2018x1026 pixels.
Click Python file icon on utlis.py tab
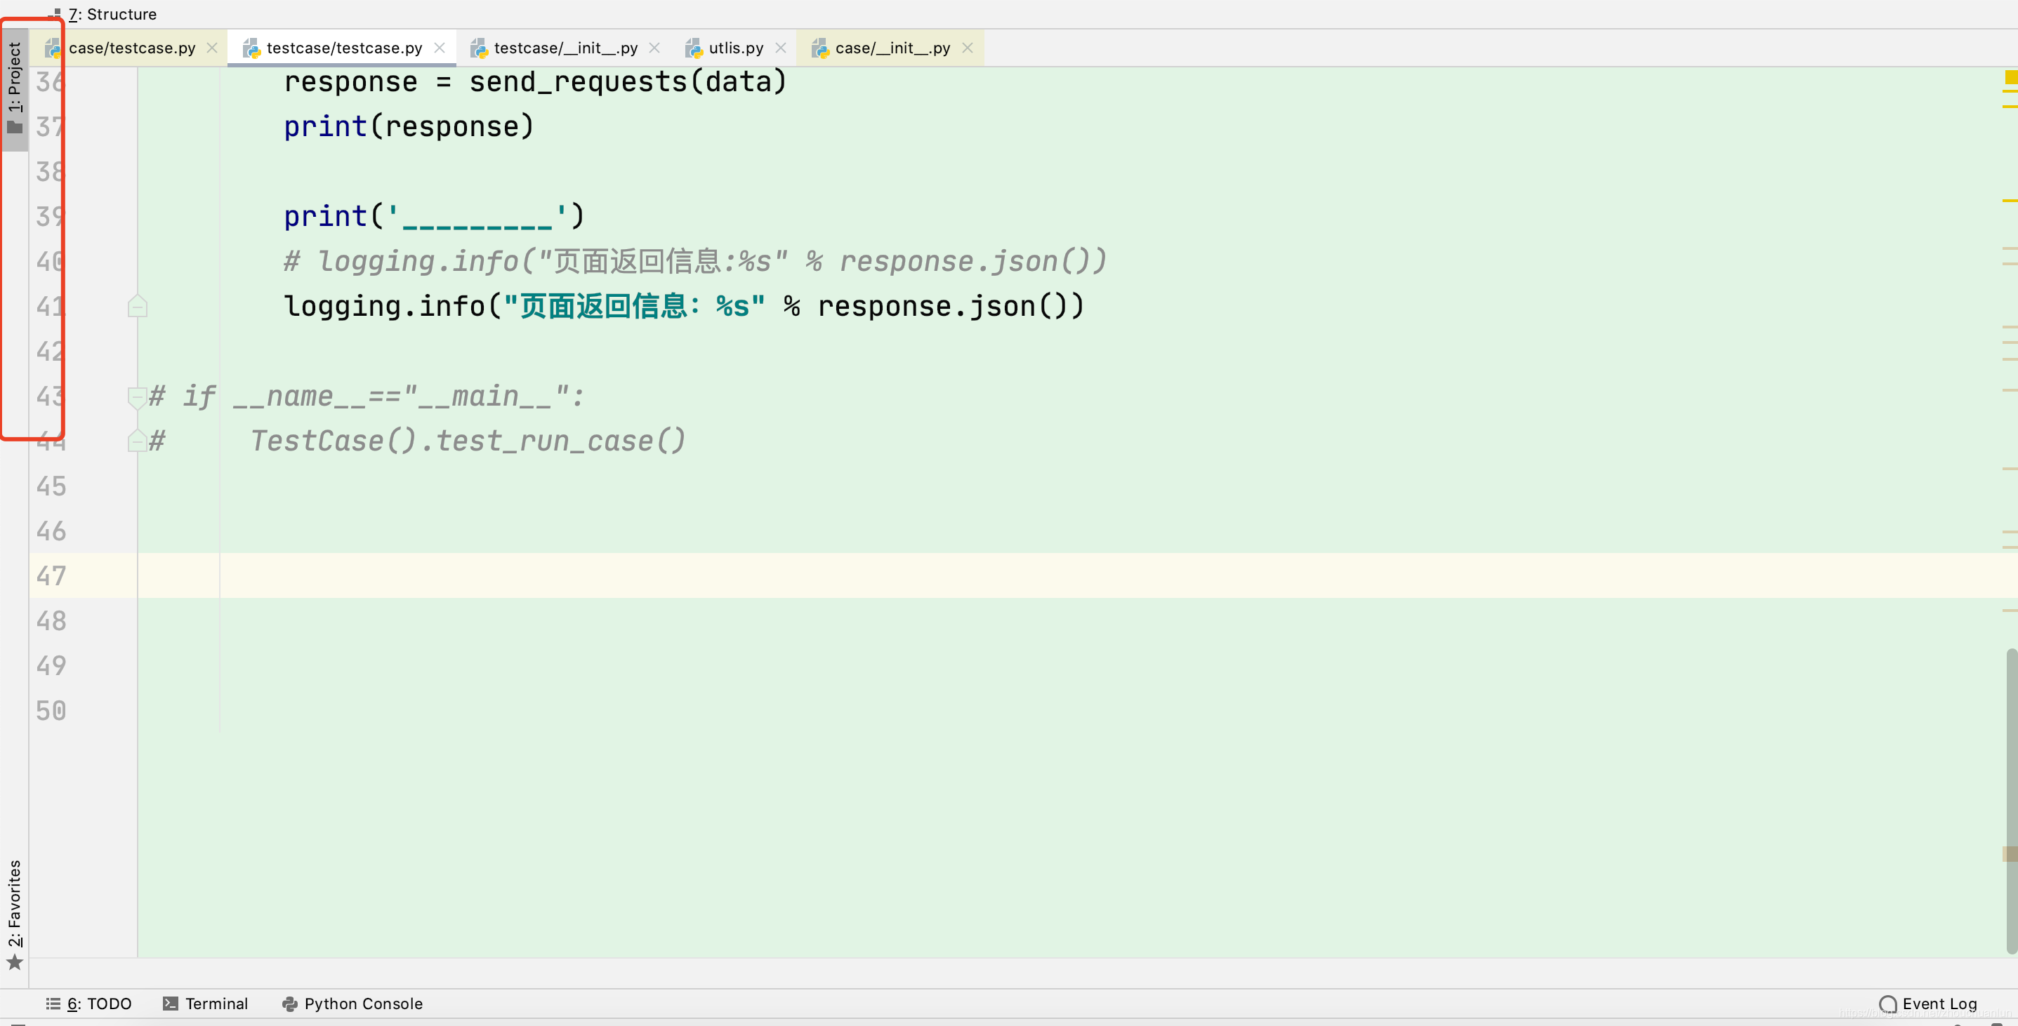[x=693, y=48]
